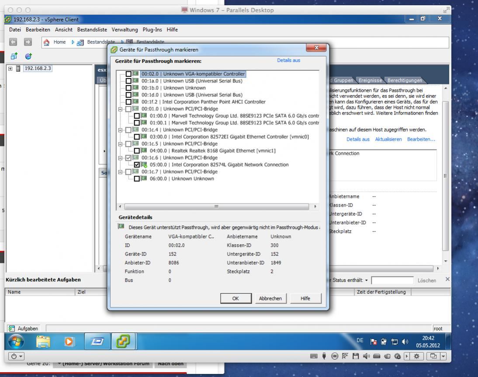Open Windows Media Player taskbar icon
Image resolution: width=478 pixels, height=377 pixels.
pyautogui.click(x=69, y=341)
